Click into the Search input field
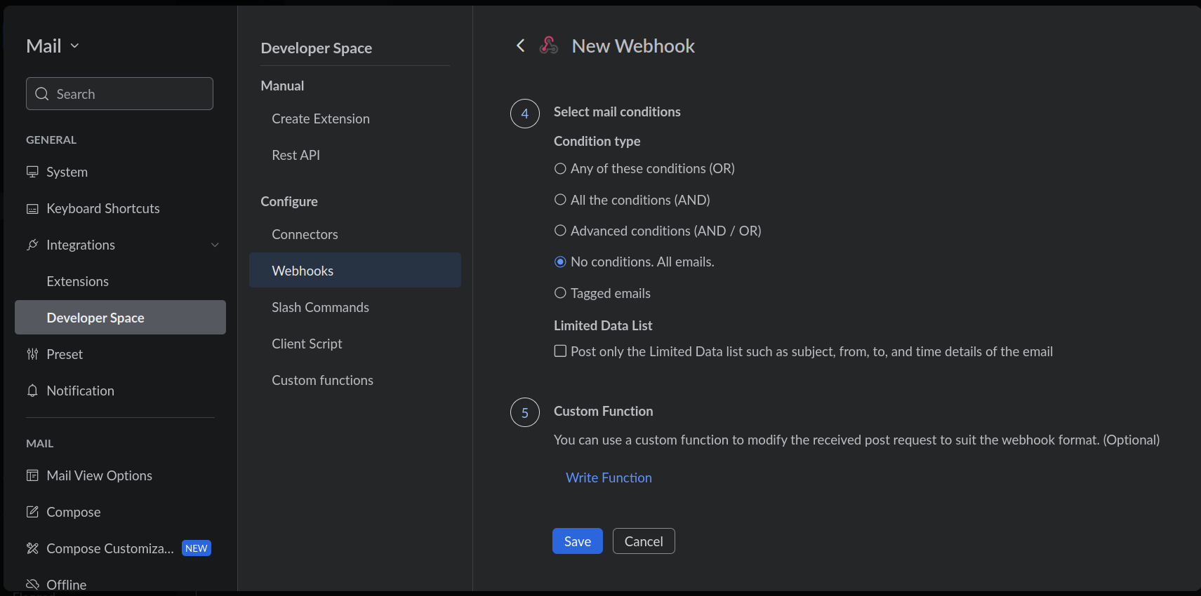Viewport: 1201px width, 596px height. 119,94
